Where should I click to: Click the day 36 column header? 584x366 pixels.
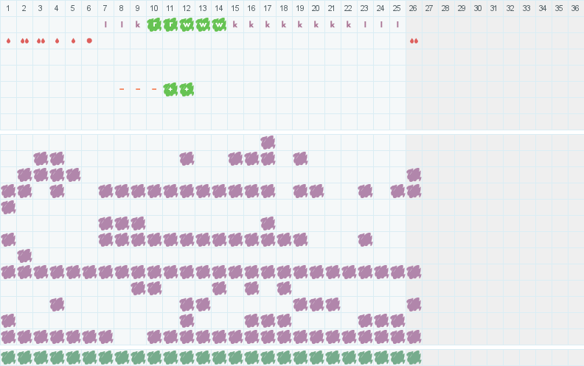click(575, 8)
